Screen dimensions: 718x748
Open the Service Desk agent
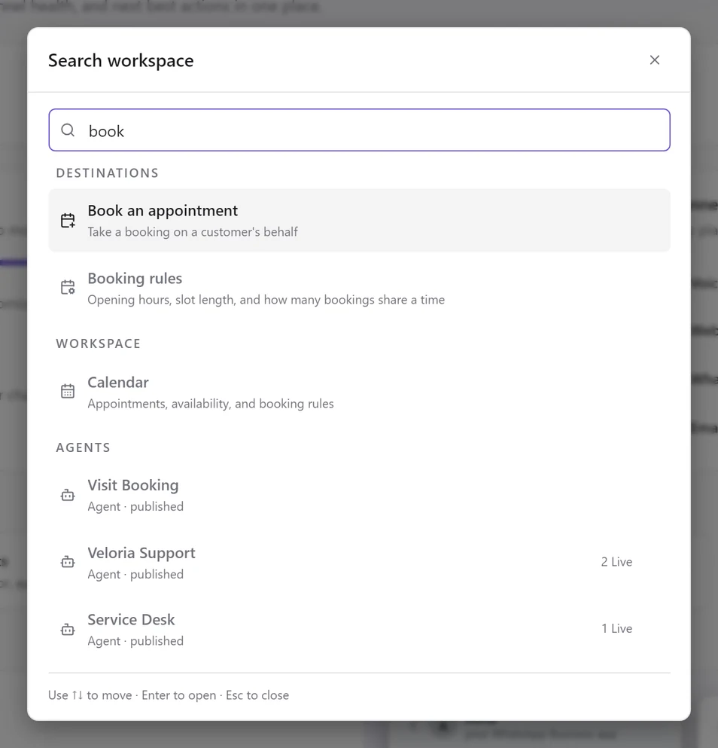coord(359,629)
